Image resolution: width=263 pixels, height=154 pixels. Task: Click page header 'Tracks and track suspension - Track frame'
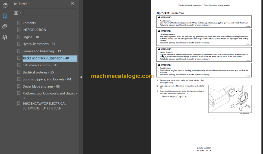(x=204, y=5)
